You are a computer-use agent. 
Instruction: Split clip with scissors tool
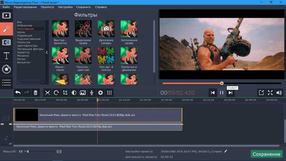pyautogui.click(x=48, y=93)
